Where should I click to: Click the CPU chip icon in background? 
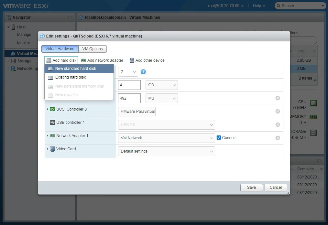[313, 103]
